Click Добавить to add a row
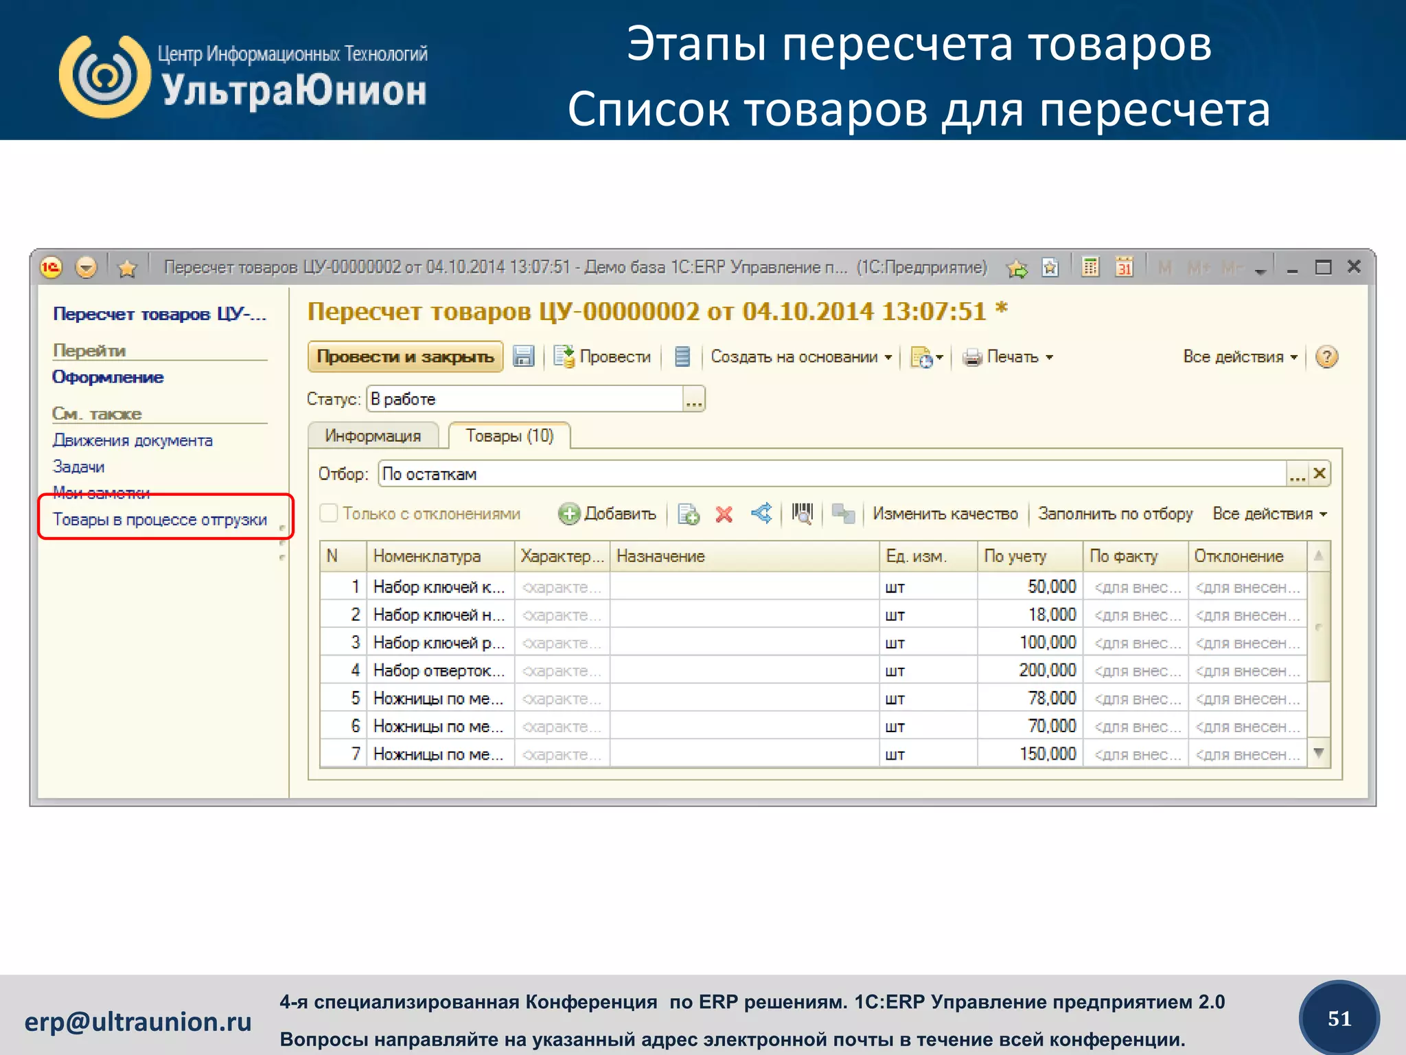 pyautogui.click(x=607, y=514)
